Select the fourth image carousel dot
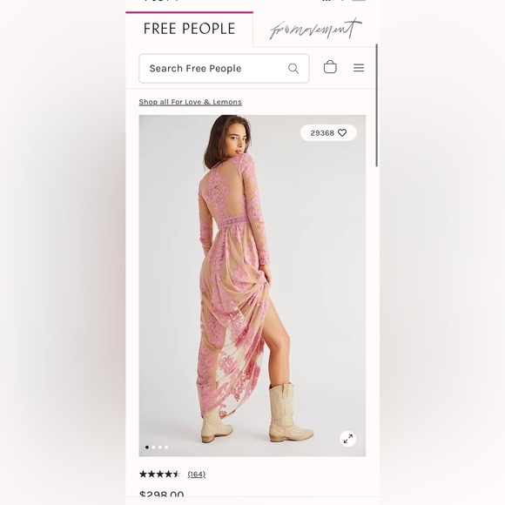The image size is (505, 505). pos(166,447)
